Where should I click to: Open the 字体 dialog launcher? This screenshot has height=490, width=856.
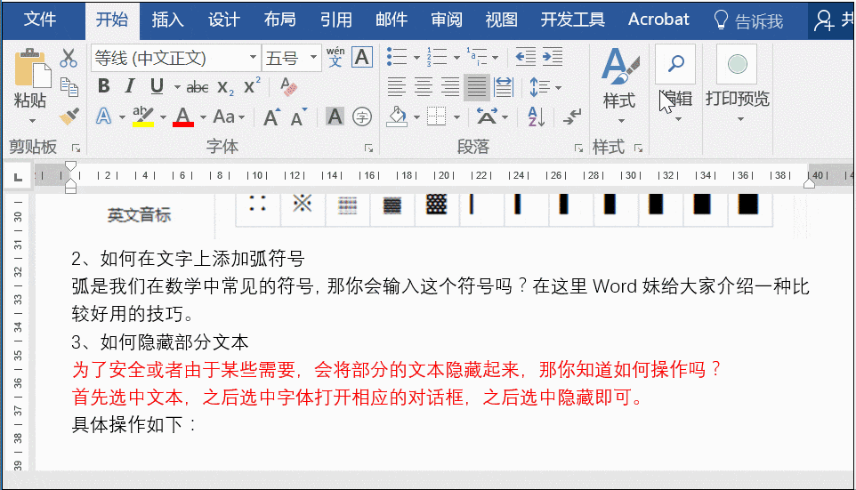369,148
